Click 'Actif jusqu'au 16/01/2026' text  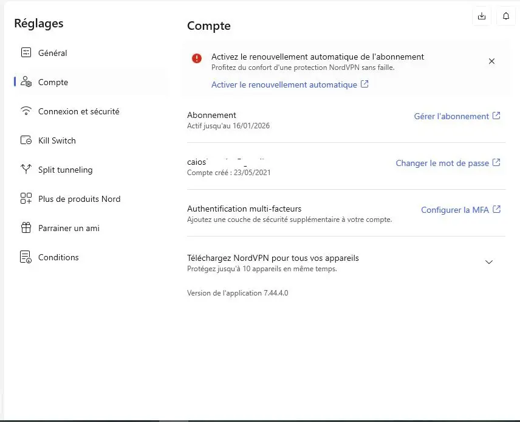(x=228, y=126)
